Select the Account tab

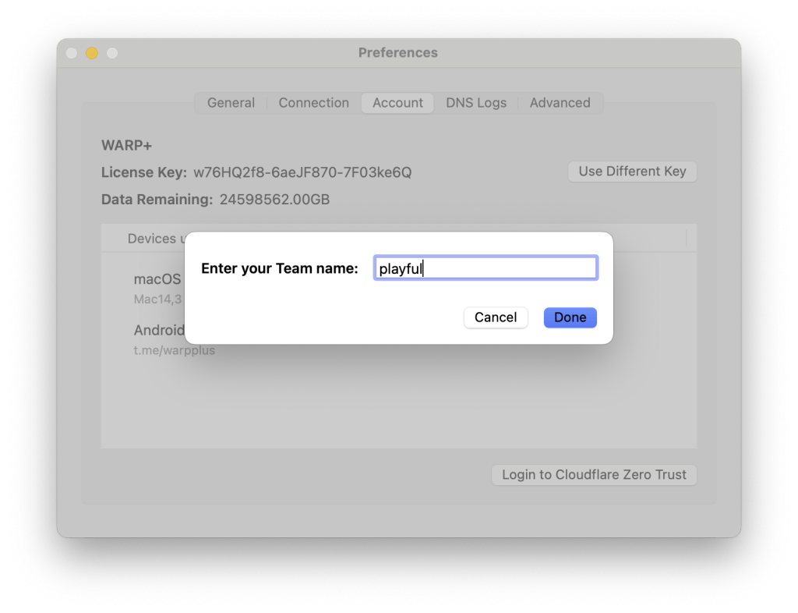[397, 103]
